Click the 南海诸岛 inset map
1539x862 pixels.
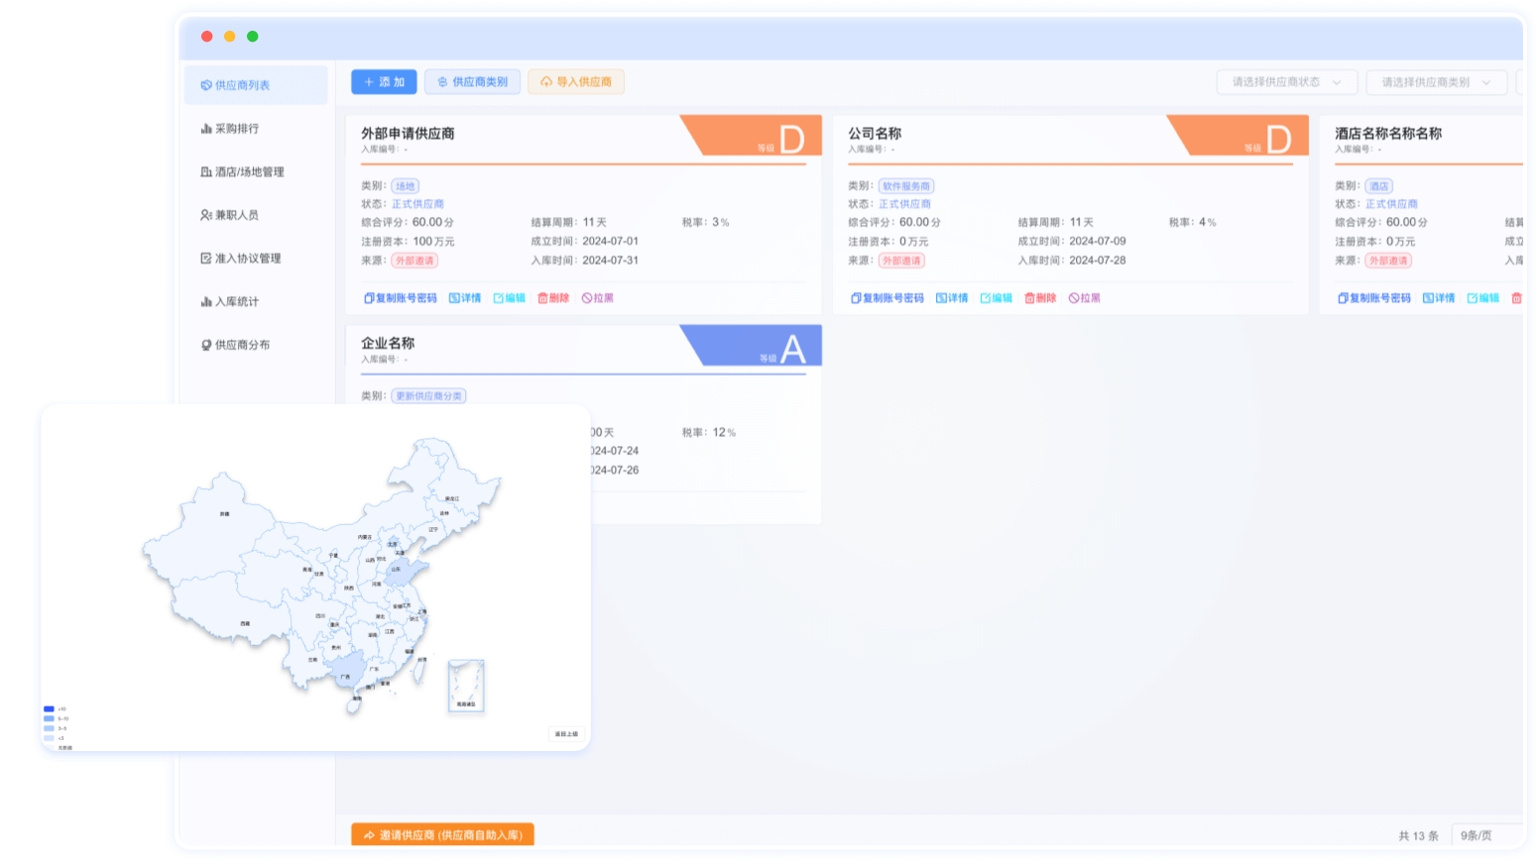click(466, 686)
